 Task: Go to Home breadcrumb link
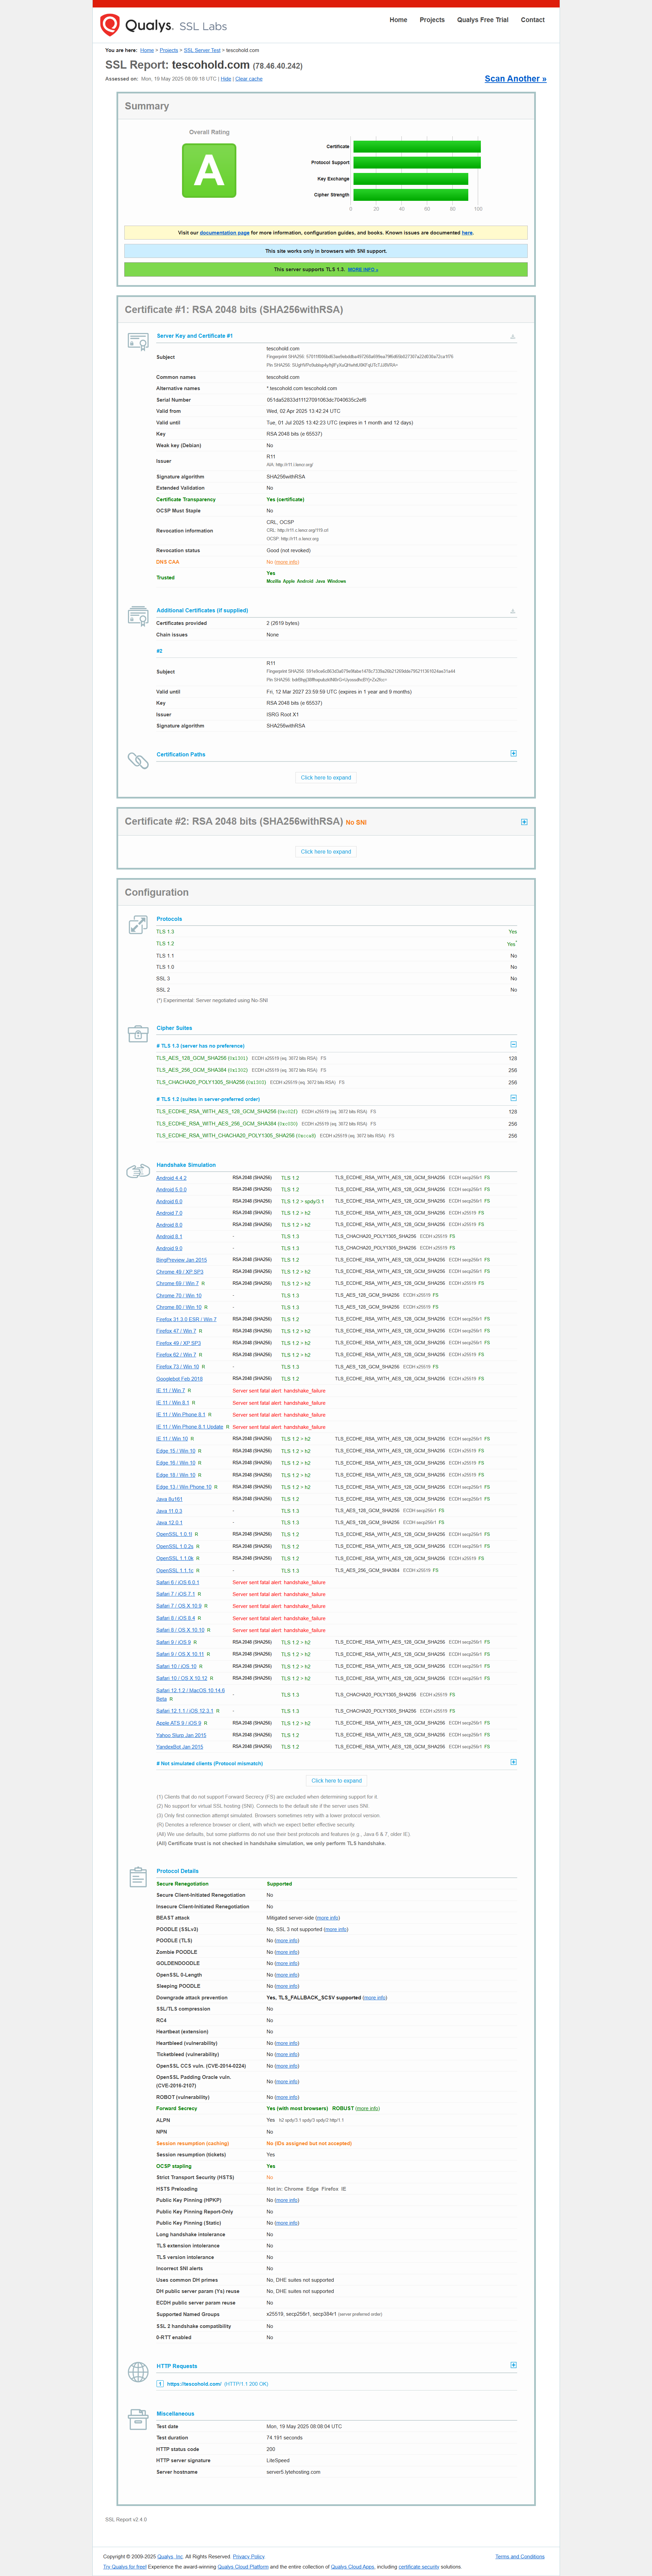147,50
